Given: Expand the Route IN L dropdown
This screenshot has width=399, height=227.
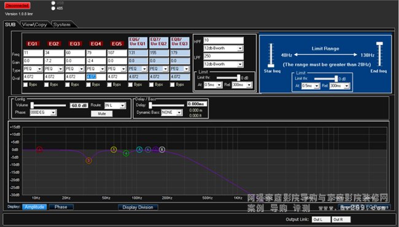Looking at the screenshot, I should point(115,106).
